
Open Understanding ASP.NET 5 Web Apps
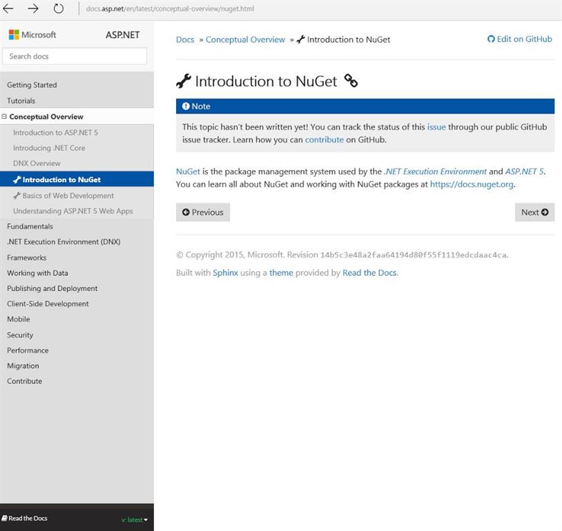73,211
